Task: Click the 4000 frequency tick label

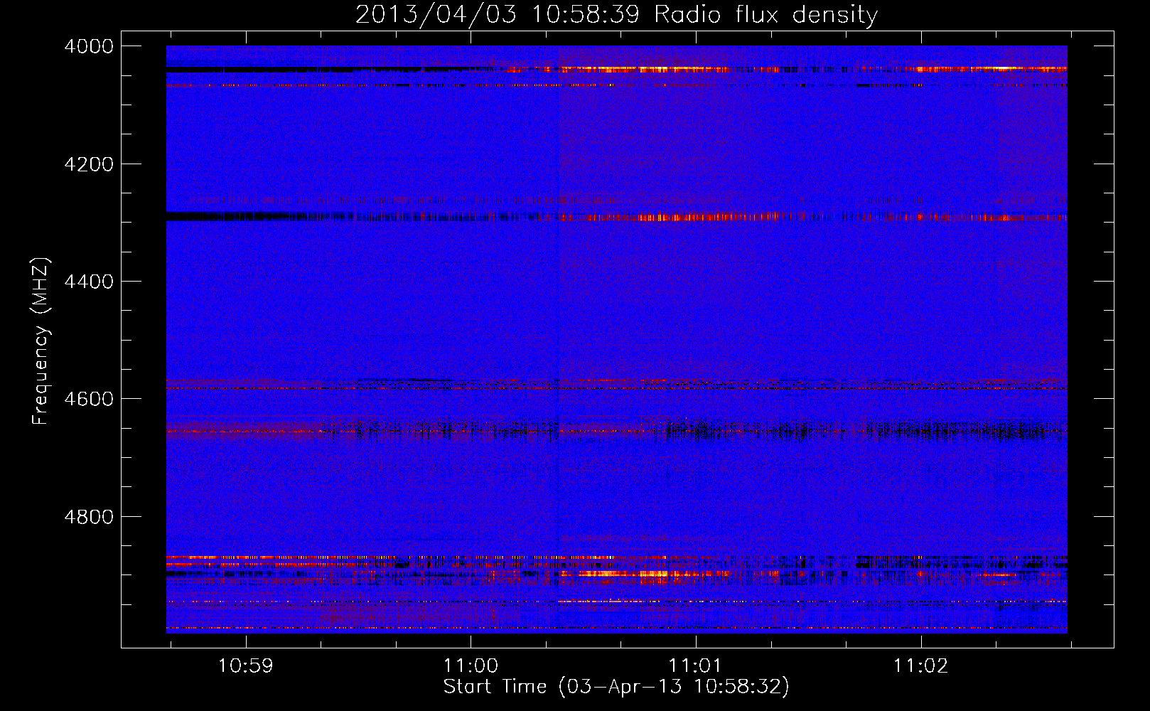Action: pyautogui.click(x=89, y=46)
